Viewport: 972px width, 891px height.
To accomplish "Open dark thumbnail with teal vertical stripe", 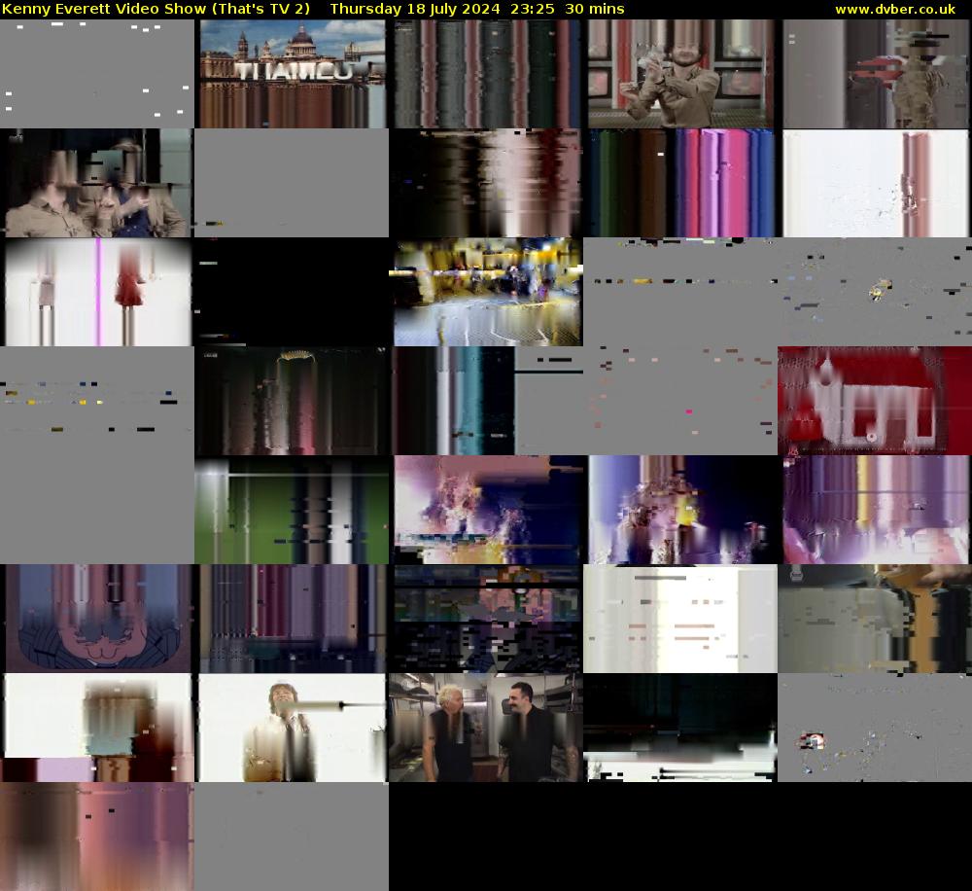I will coord(486,401).
